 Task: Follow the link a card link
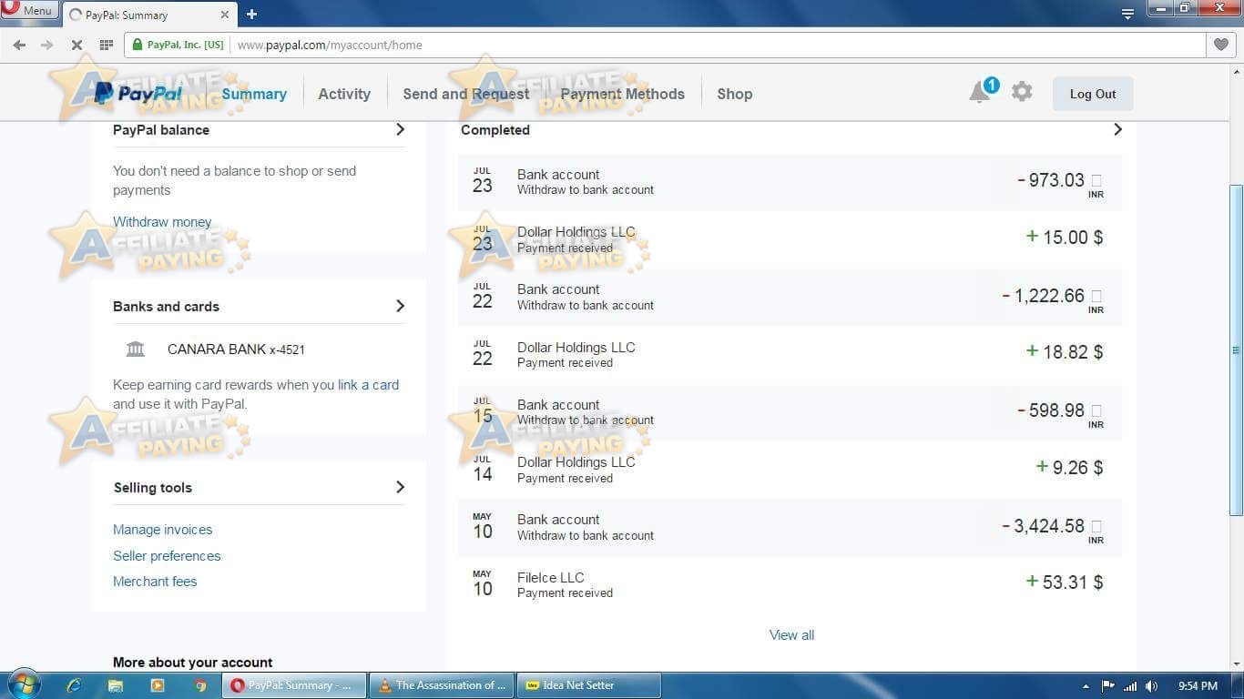(368, 384)
